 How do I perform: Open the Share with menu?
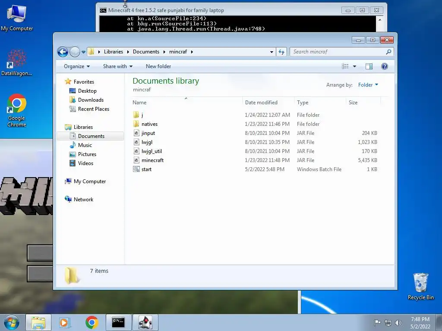click(117, 66)
